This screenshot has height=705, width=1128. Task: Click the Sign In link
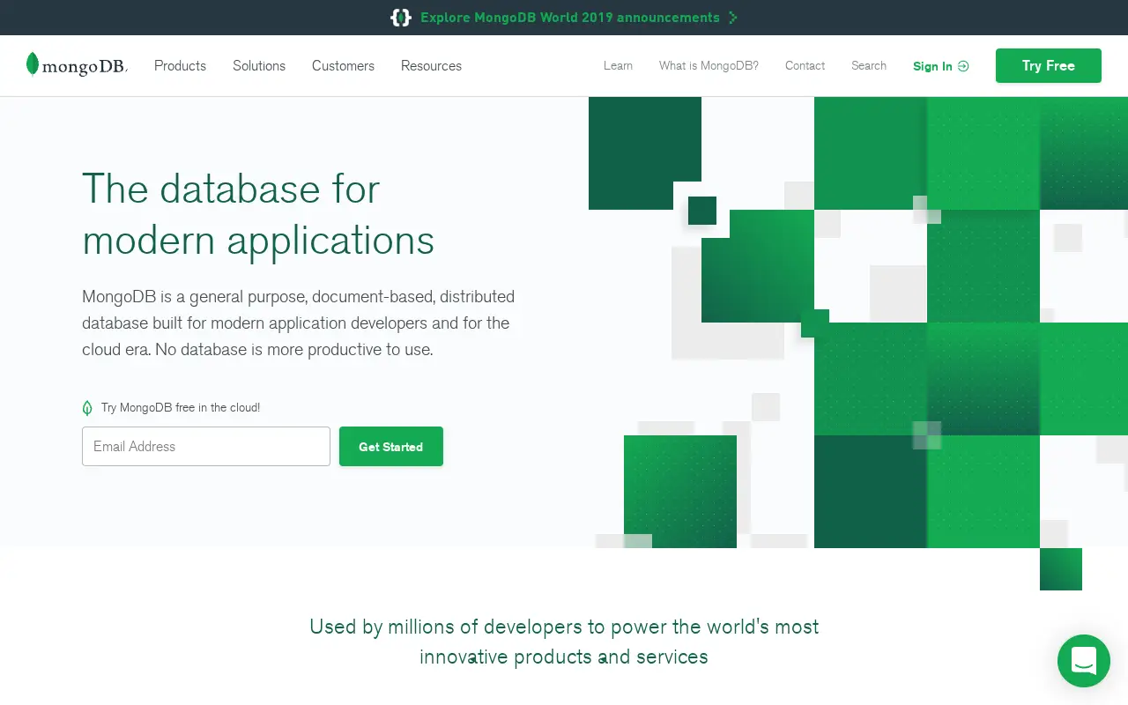pos(932,66)
